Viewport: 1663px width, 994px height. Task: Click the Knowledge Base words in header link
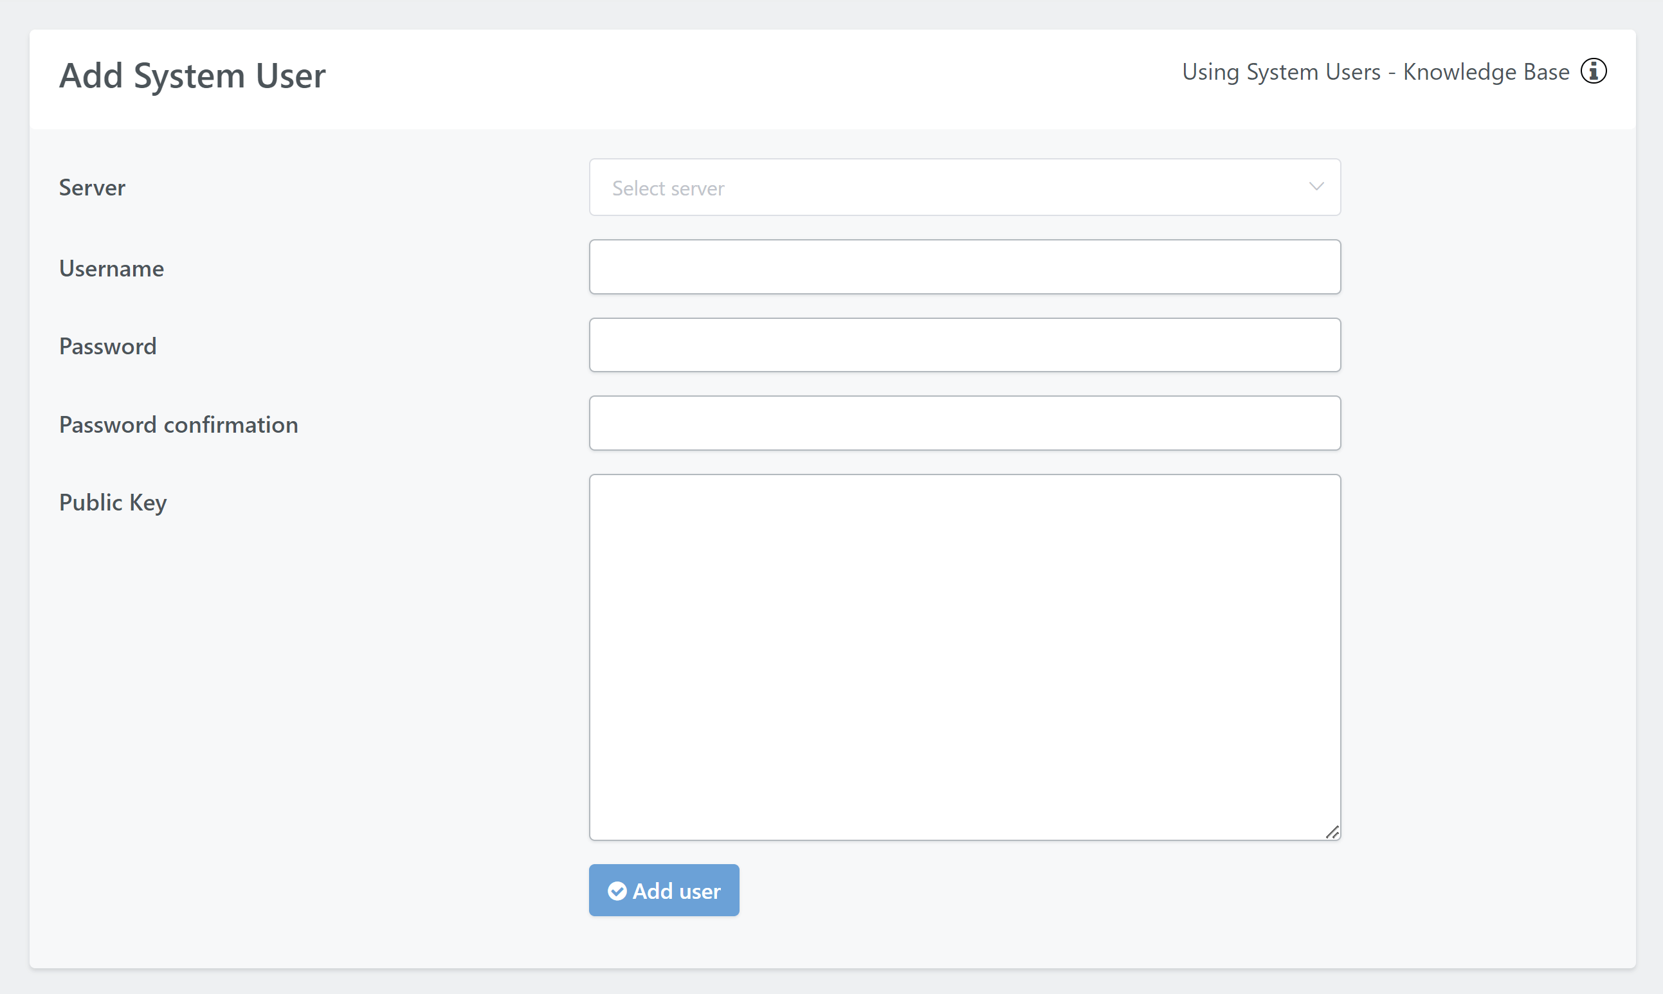tap(1486, 71)
